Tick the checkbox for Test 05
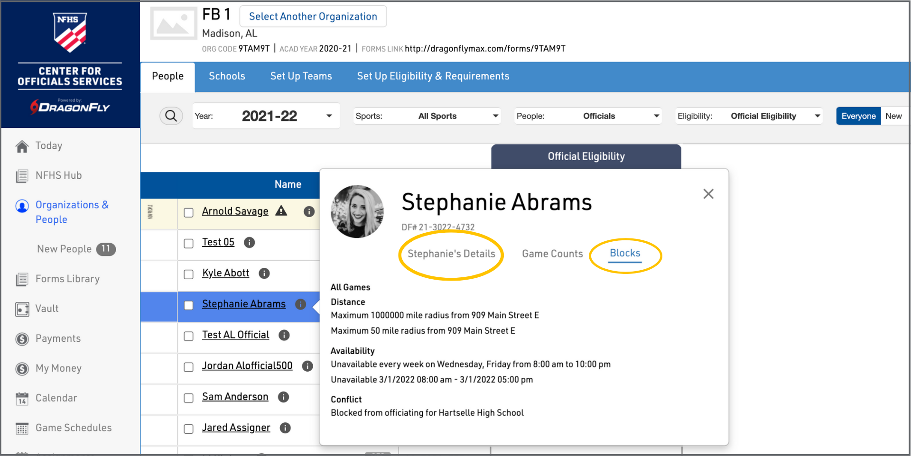The width and height of the screenshot is (911, 456). 188,243
